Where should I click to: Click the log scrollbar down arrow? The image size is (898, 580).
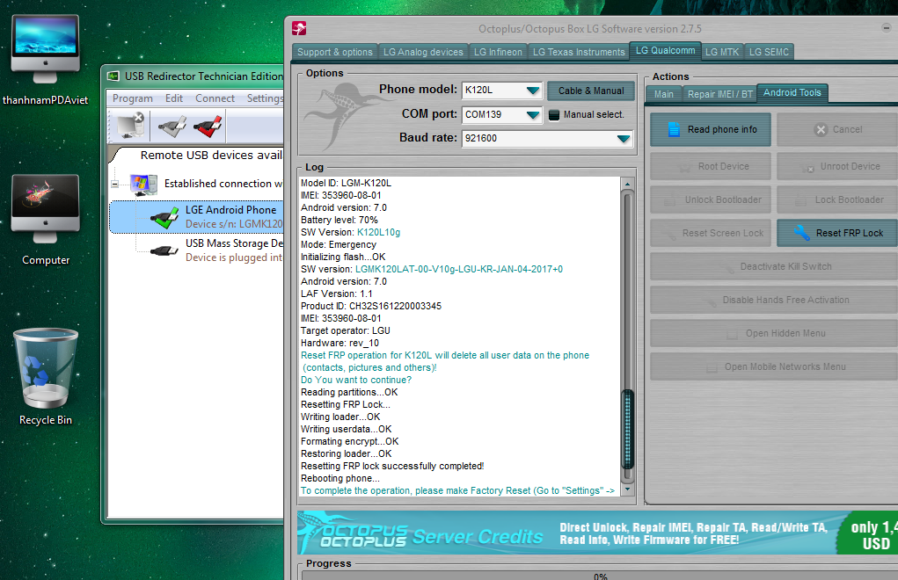click(x=628, y=489)
